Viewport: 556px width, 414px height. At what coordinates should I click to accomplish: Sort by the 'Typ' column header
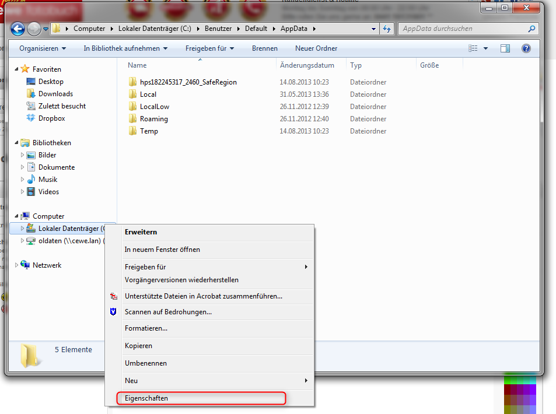[x=356, y=65]
